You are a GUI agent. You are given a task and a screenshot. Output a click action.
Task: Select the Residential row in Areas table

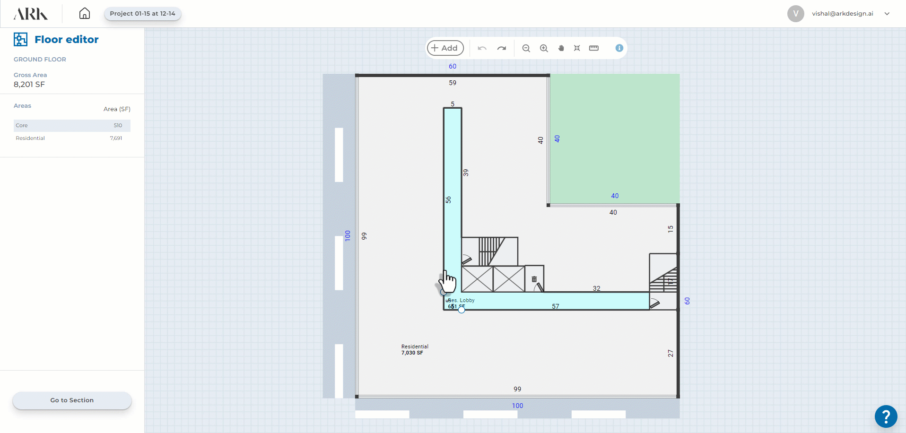coord(72,138)
